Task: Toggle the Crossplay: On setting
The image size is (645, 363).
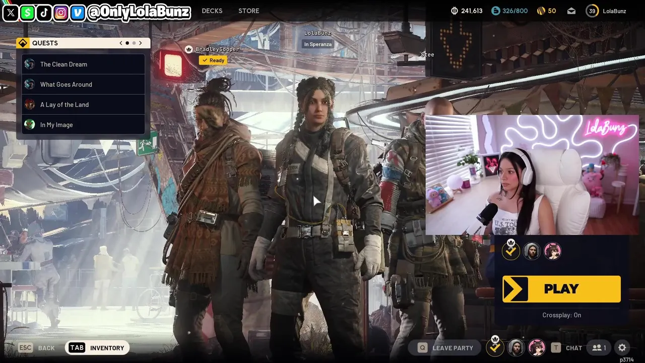Action: tap(561, 315)
